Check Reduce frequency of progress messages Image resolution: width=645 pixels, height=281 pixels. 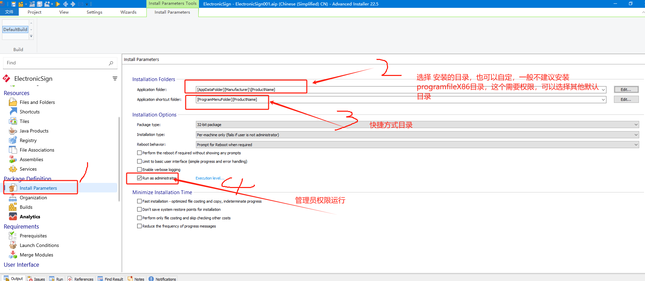click(x=139, y=226)
